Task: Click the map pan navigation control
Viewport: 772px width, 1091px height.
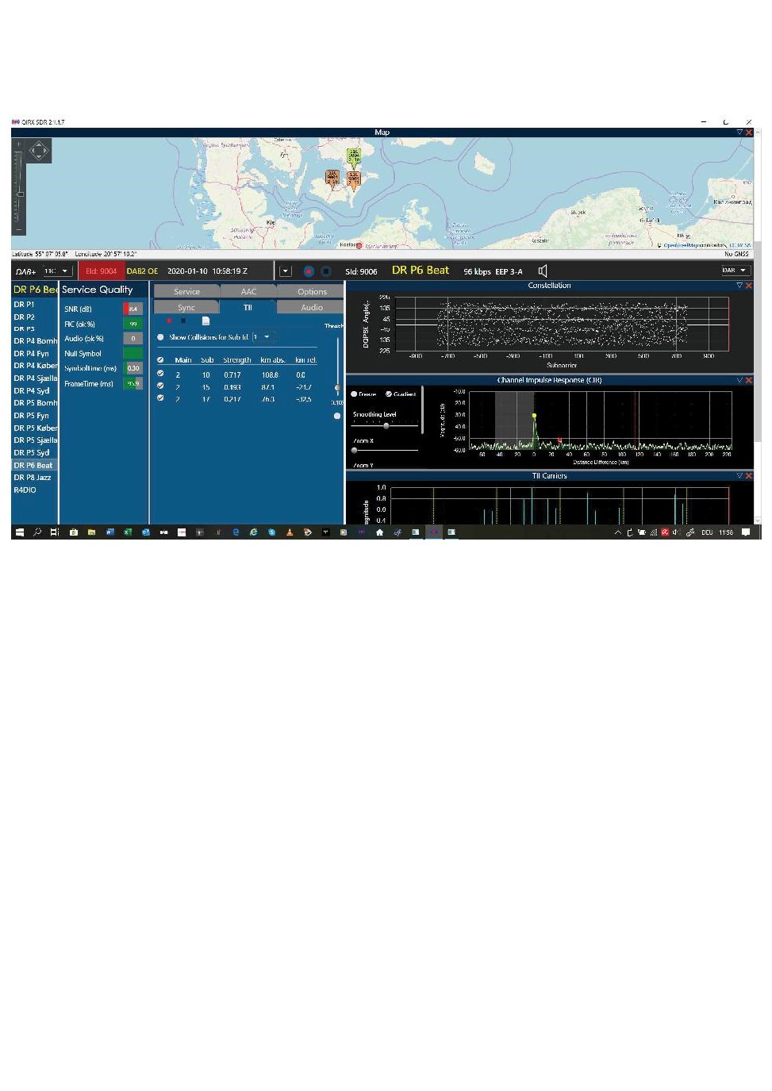Action: coord(38,150)
